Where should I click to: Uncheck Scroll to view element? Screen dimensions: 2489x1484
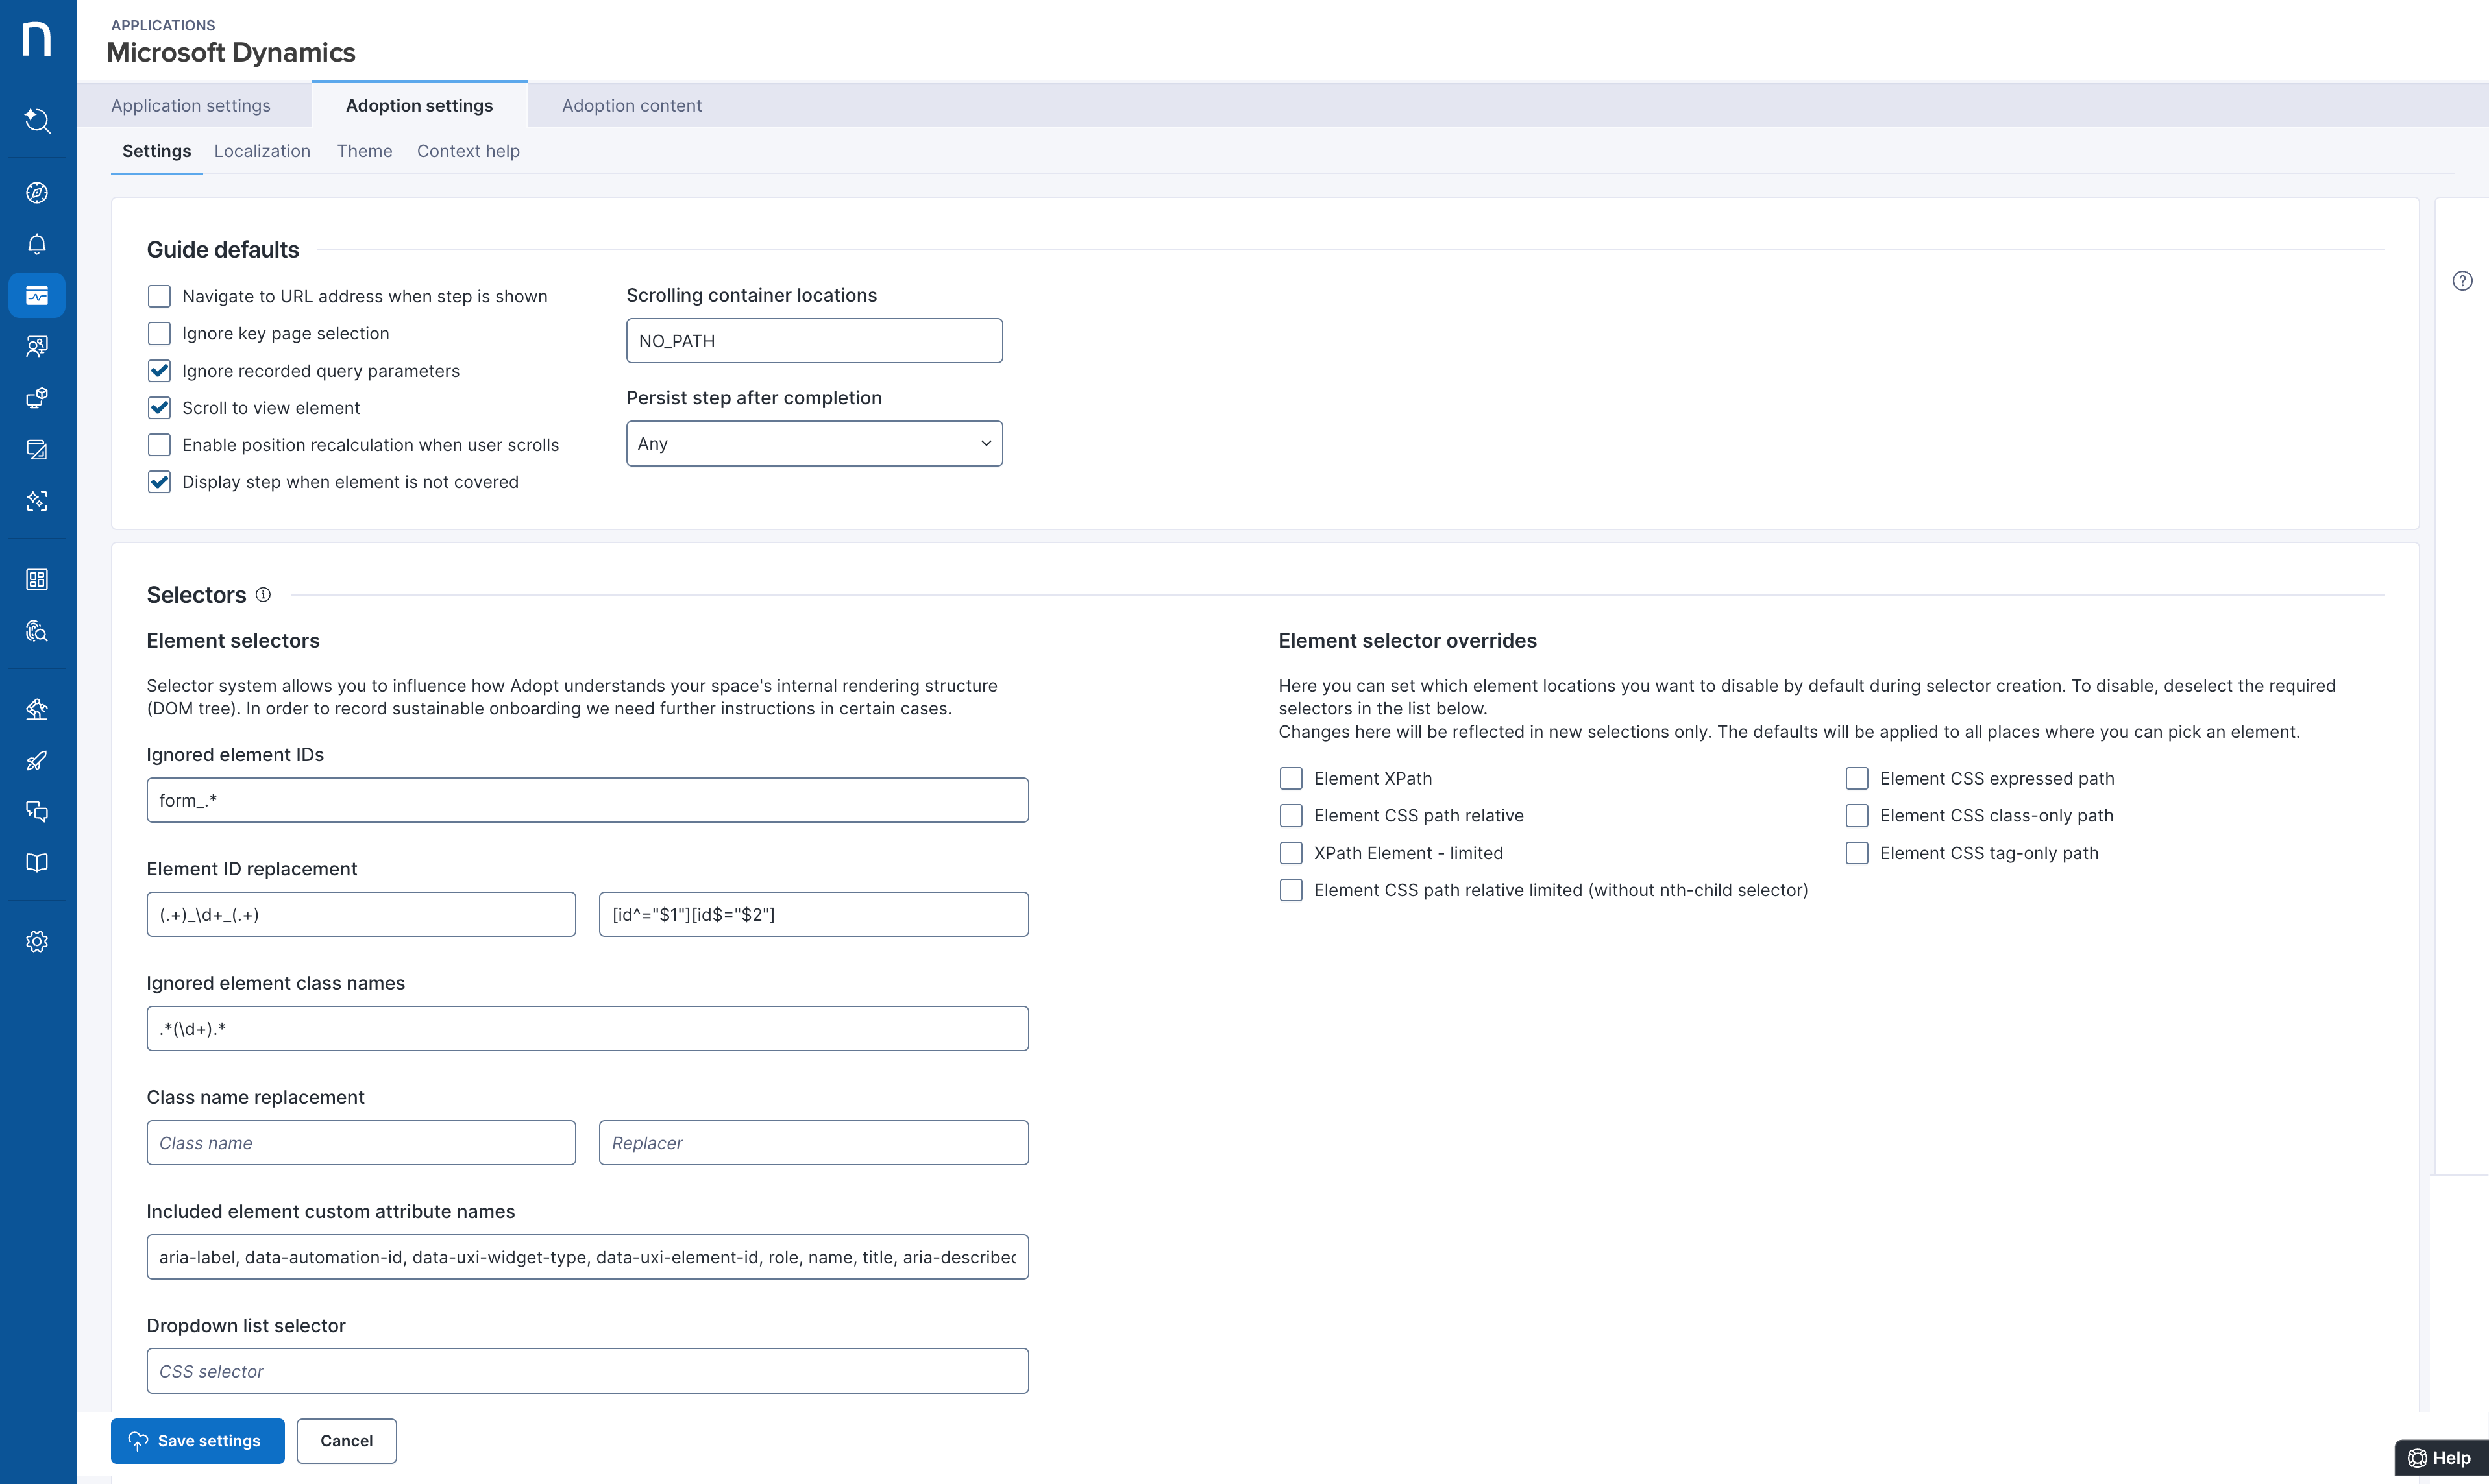(159, 408)
